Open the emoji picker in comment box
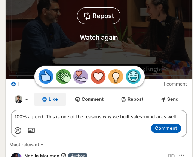This screenshot has width=193, height=157. click(18, 131)
